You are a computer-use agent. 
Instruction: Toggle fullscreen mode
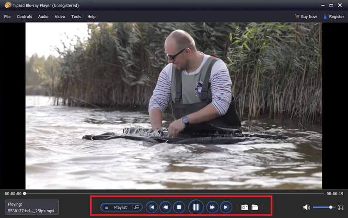[341, 207]
